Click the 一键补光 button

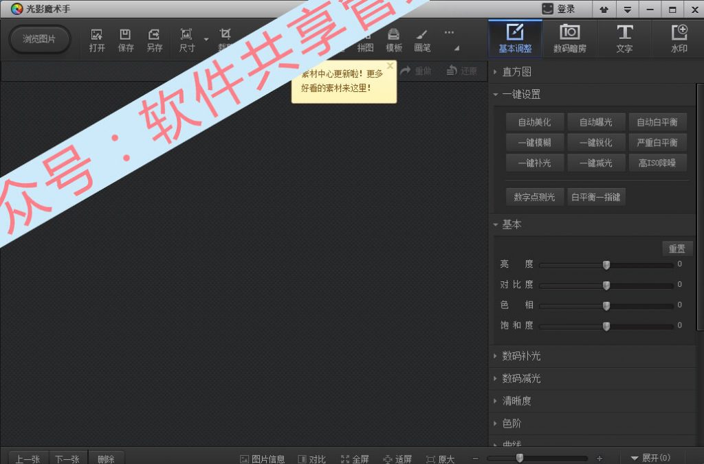(x=534, y=163)
